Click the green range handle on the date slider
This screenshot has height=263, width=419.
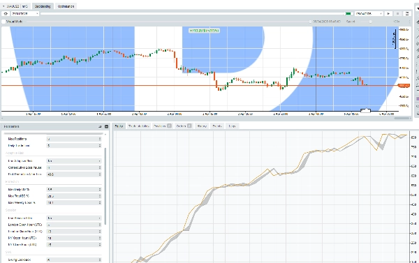(348, 14)
